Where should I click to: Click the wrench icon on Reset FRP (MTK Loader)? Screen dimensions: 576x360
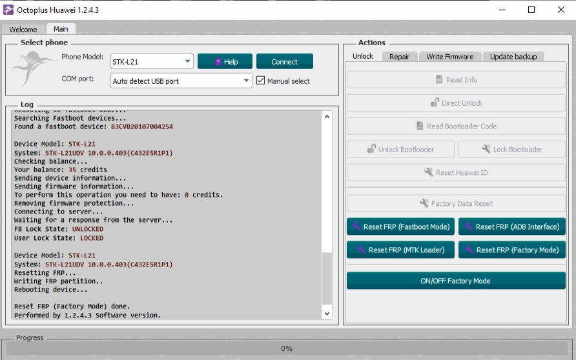pyautogui.click(x=362, y=250)
